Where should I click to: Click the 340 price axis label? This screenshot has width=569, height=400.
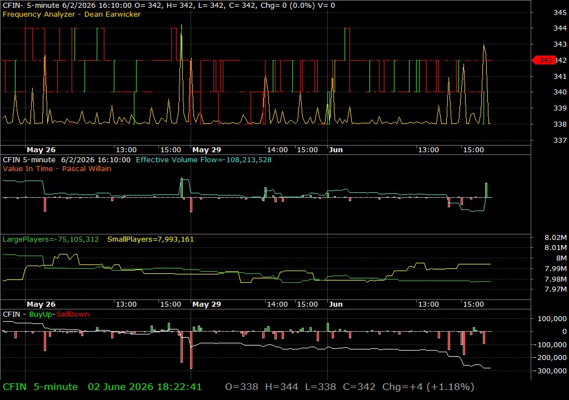tap(560, 92)
